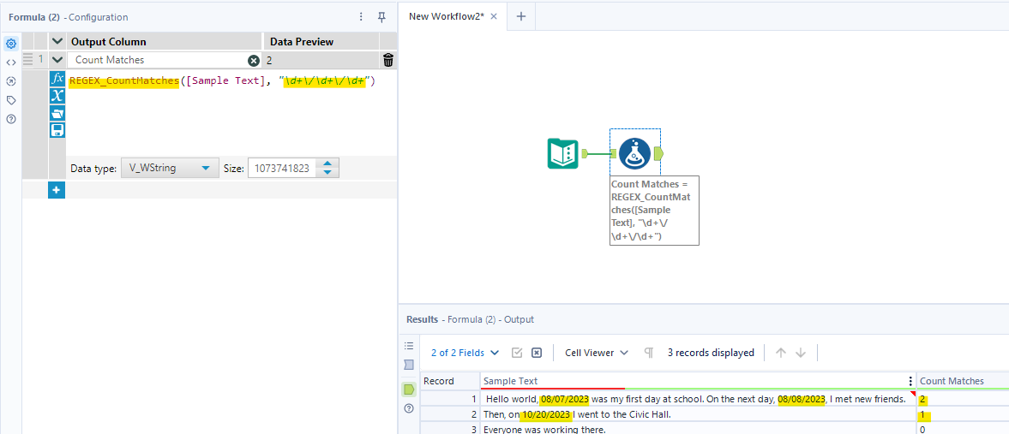
Task: Add a new expression with plus button
Action: pyautogui.click(x=57, y=190)
